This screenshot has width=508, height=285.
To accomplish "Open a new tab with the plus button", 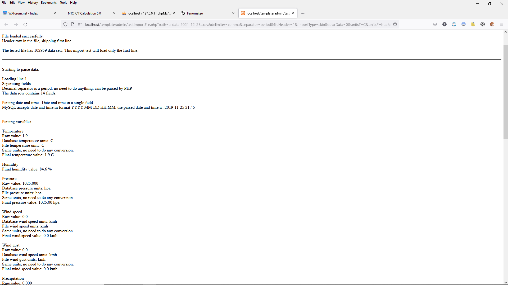I will 303,13.
